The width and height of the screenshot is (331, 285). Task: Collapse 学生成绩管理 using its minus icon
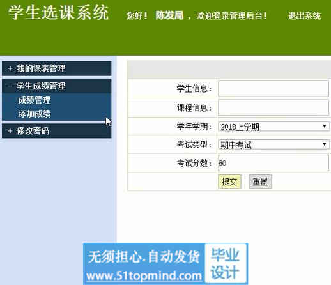tap(10, 86)
